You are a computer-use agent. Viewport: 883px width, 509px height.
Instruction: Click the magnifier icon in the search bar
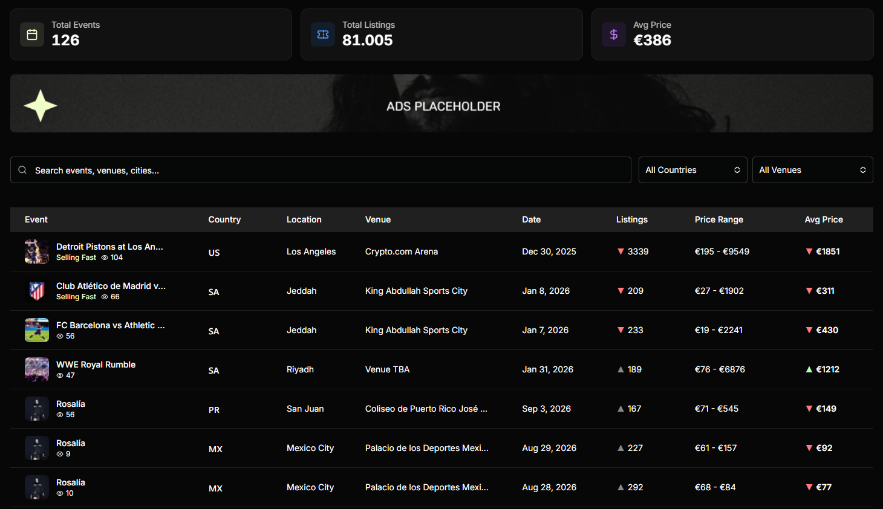tap(22, 170)
